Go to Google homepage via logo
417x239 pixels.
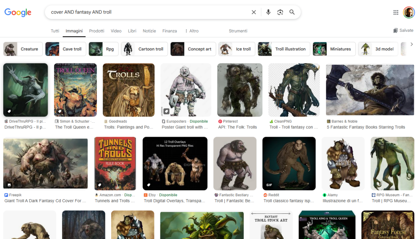coord(18,12)
